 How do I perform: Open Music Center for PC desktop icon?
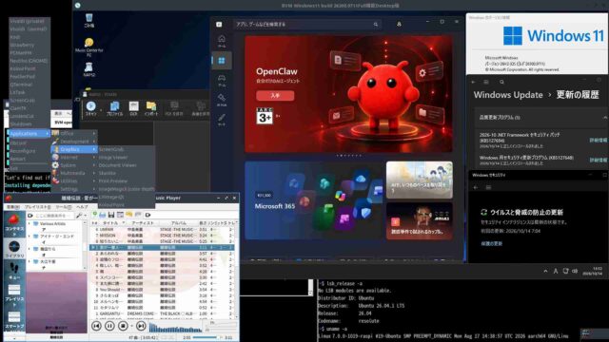point(88,47)
